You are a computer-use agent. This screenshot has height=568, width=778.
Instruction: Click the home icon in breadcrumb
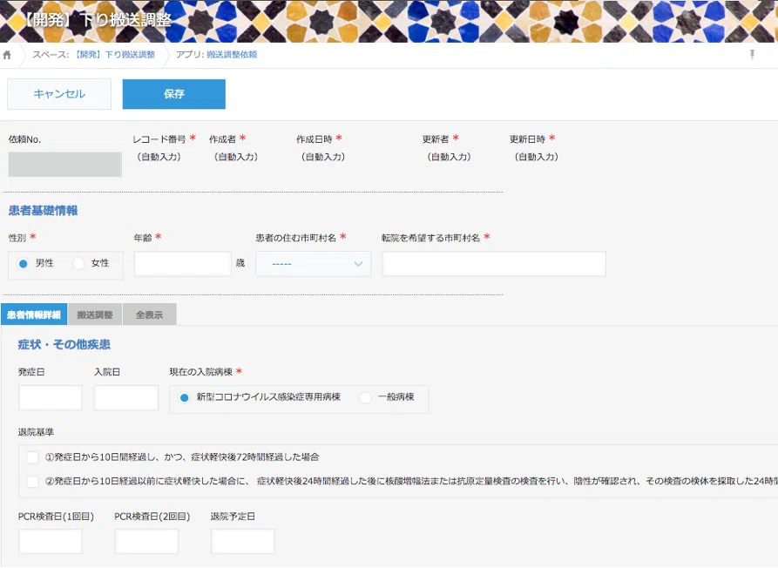point(8,55)
